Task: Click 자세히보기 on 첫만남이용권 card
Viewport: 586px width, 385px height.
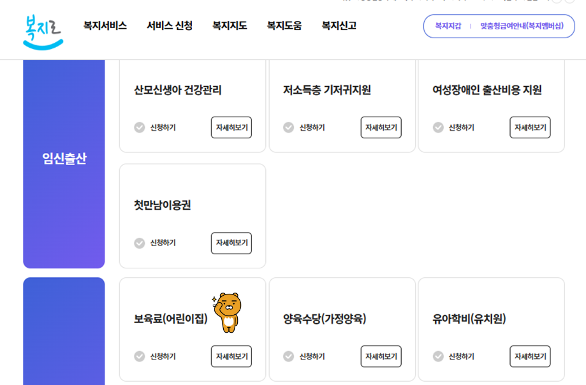Action: [x=231, y=243]
